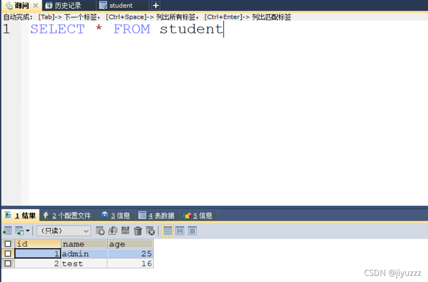
Task: Click the asterisk in the query
Action: pos(99,28)
